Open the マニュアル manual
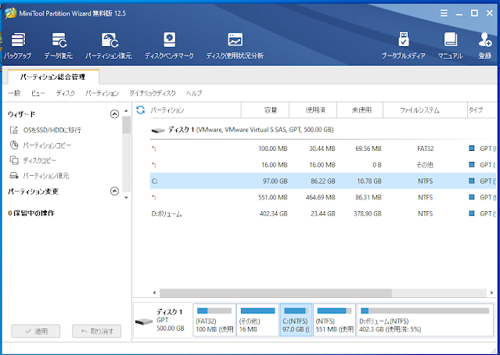Screen dimensions: 500x355 click(x=450, y=46)
